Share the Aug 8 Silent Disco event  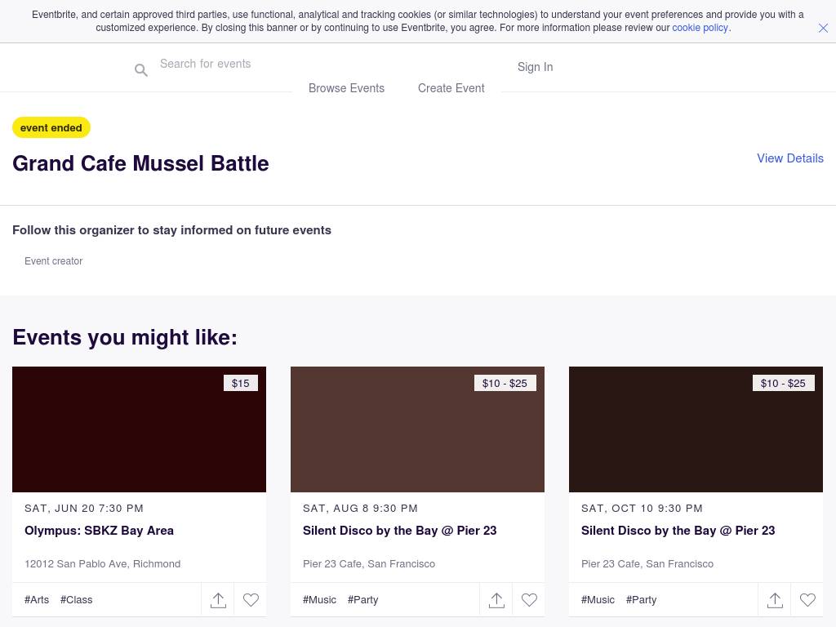[x=496, y=600]
